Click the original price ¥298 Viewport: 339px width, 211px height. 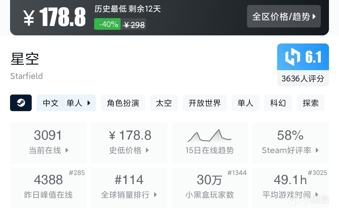[133, 25]
